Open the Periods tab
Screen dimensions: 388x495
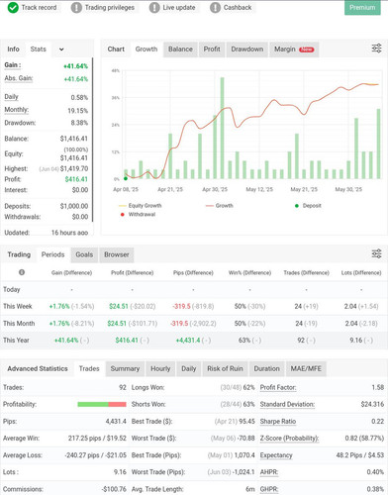click(52, 254)
